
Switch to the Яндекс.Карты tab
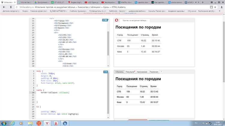(75, 2)
